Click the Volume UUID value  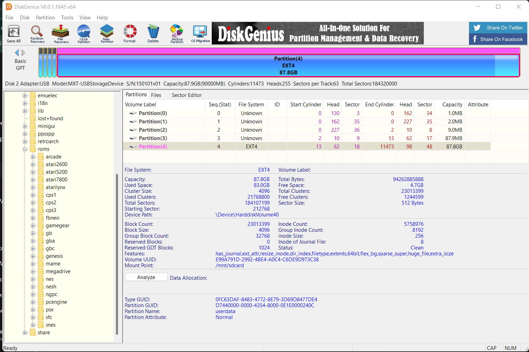267,260
